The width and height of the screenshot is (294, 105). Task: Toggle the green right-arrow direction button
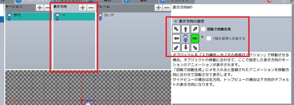[x=195, y=39]
